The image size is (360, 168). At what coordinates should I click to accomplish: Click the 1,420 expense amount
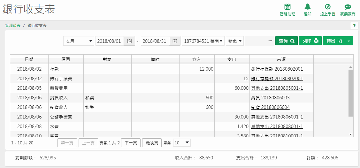[243, 126]
